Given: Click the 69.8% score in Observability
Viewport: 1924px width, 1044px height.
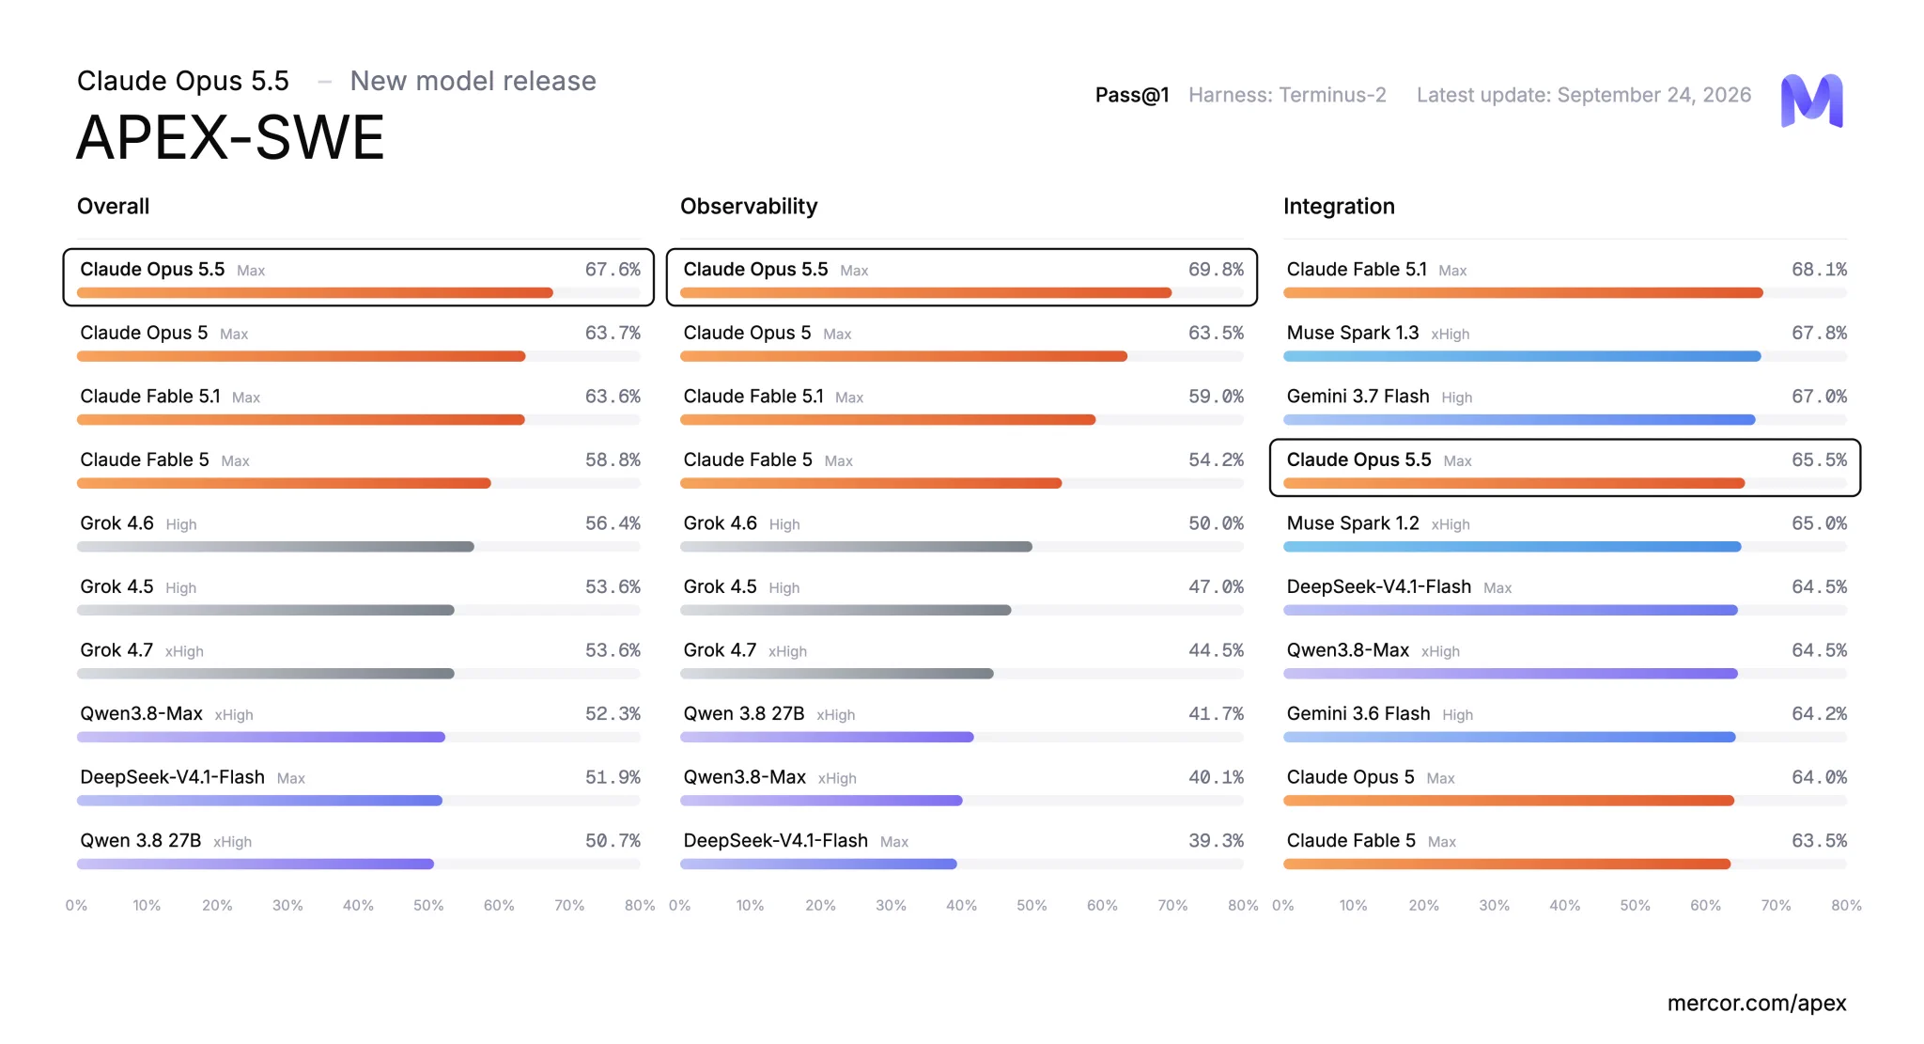Looking at the screenshot, I should (1216, 269).
